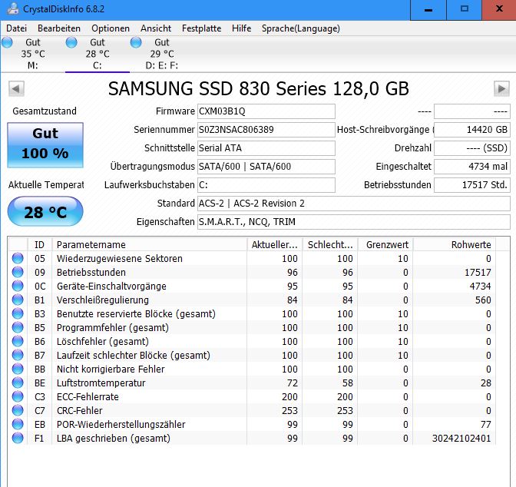This screenshot has height=487, width=516.
Task: Click status orb of Löschfehler row
Action: [x=18, y=341]
